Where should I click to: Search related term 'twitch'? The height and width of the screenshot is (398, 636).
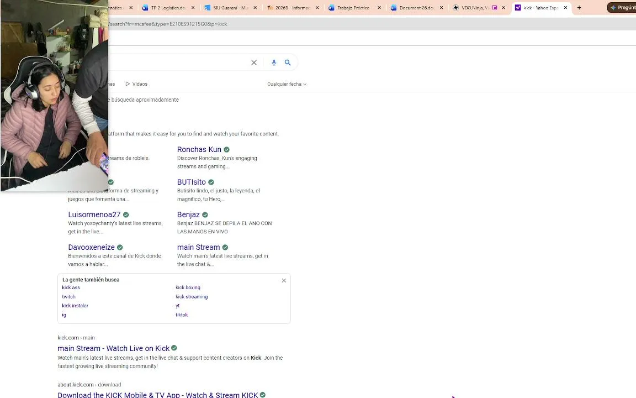pos(68,297)
